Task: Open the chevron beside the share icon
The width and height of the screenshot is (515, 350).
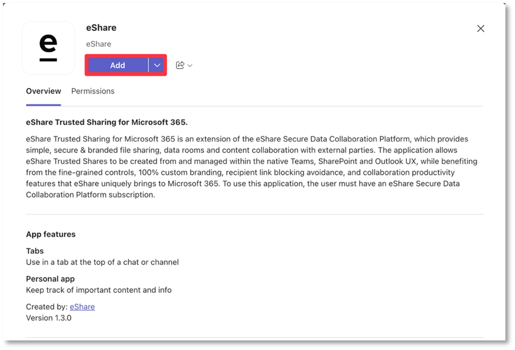Action: (190, 66)
